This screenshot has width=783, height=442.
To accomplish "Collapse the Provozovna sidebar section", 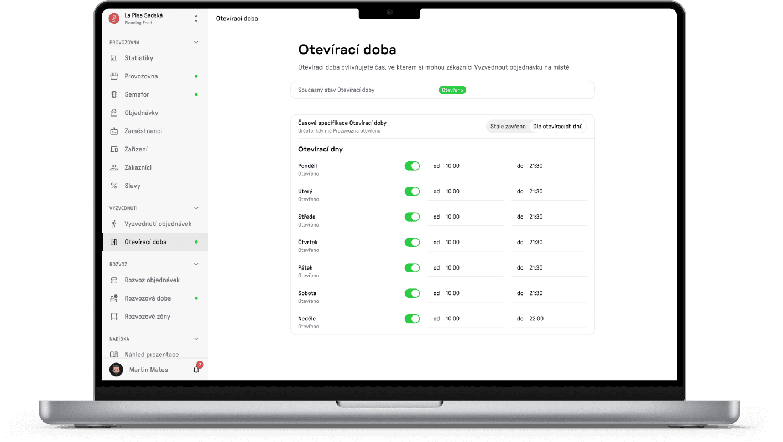I will click(x=196, y=43).
